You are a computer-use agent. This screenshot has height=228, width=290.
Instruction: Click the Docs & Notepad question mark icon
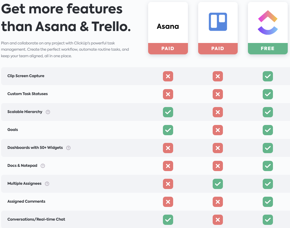pos(43,166)
